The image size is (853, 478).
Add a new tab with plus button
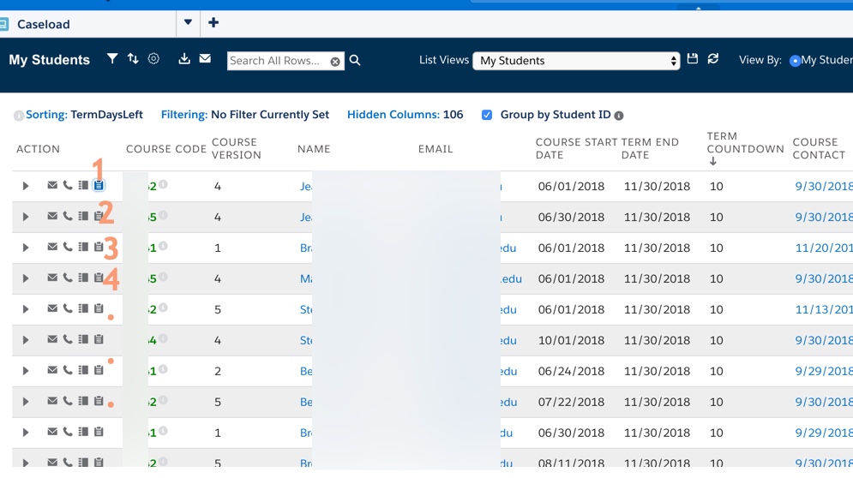[213, 23]
